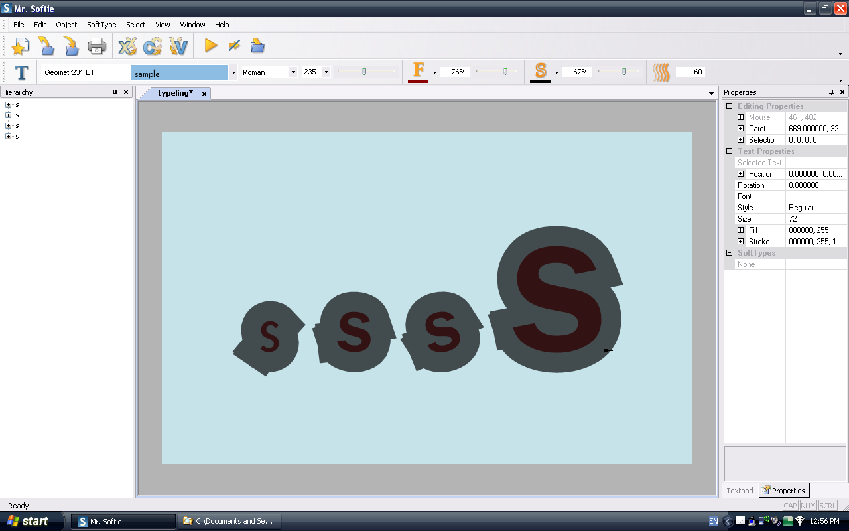Expand the Stroke property row

tap(741, 242)
